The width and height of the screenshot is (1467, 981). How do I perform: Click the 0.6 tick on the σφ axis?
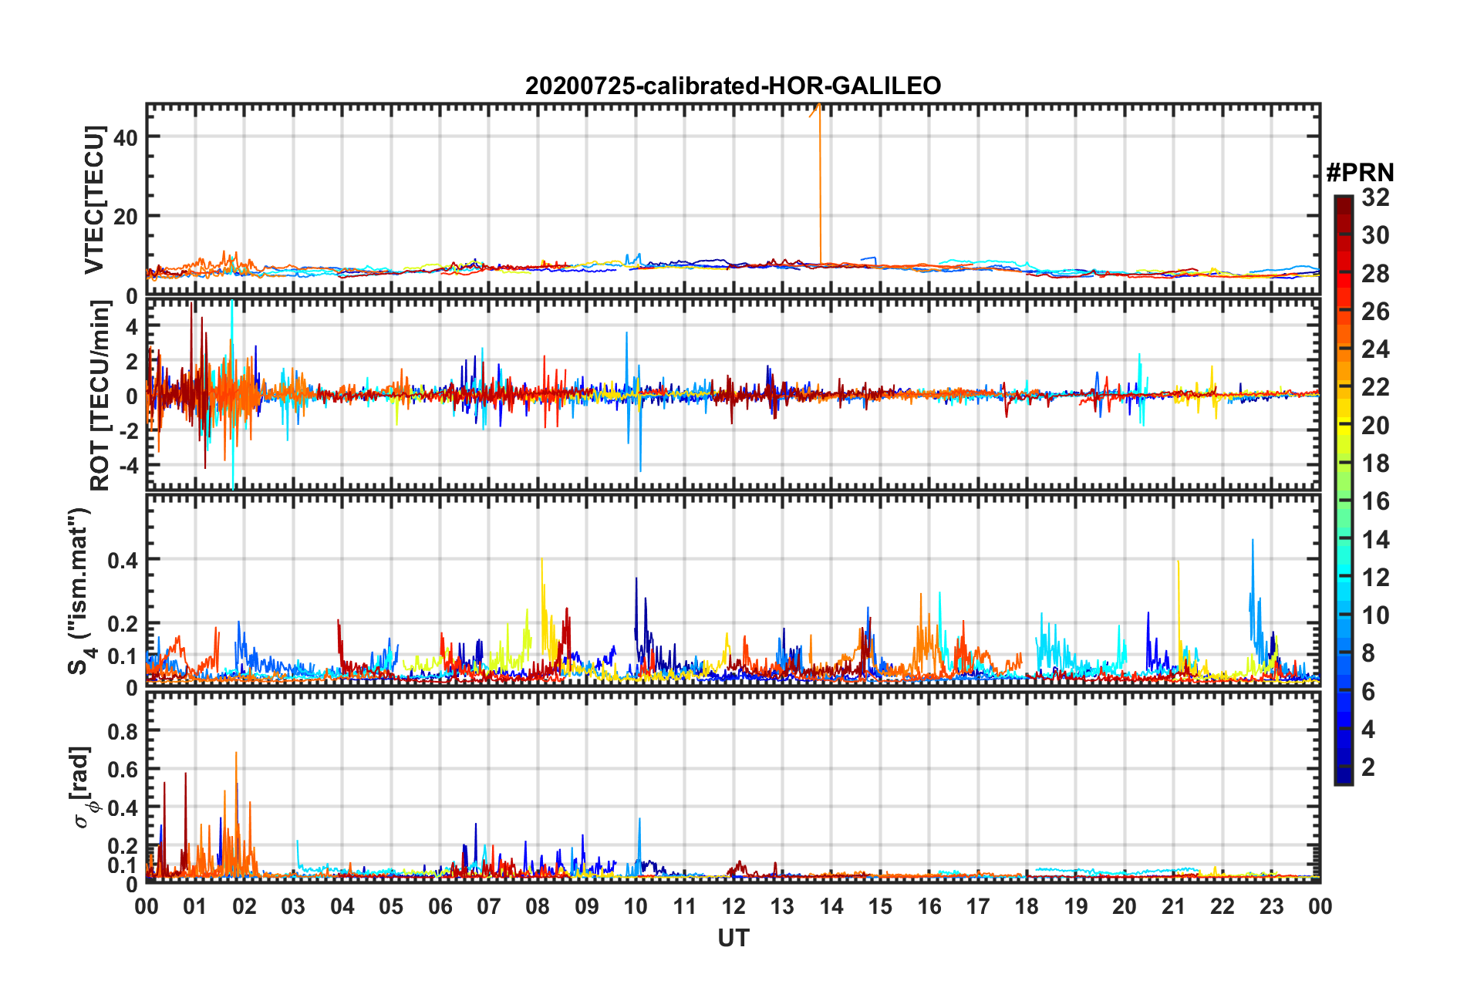click(123, 770)
